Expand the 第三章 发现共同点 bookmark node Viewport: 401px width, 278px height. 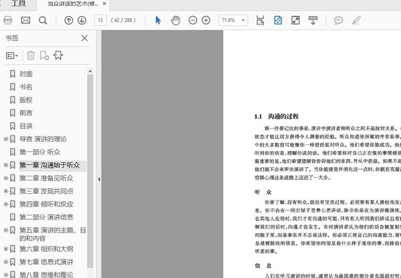click(x=6, y=191)
